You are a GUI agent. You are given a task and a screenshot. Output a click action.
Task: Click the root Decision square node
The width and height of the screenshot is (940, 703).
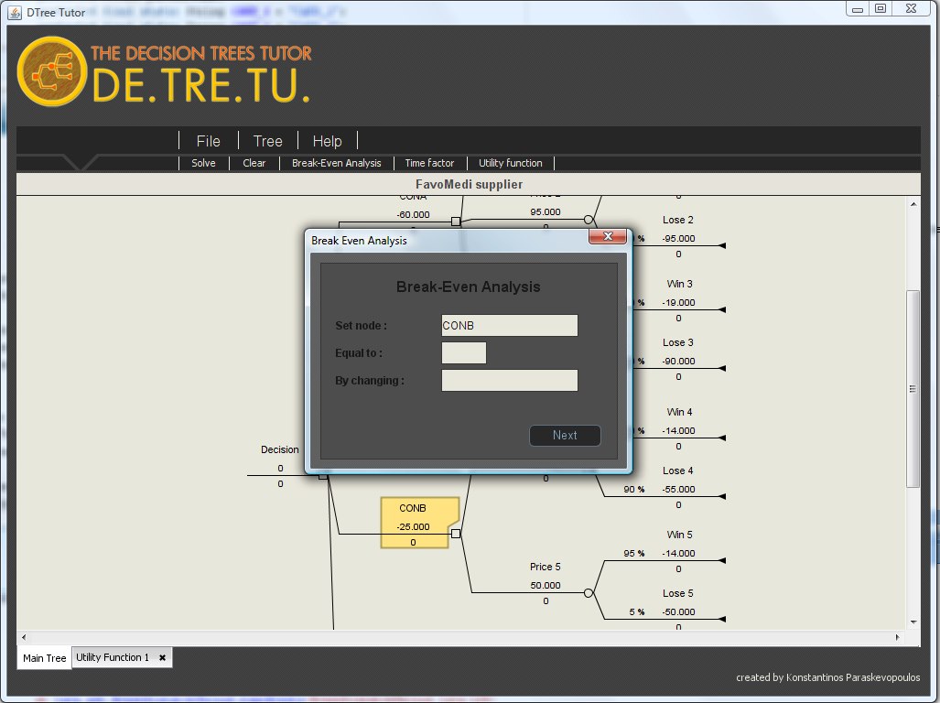(322, 475)
